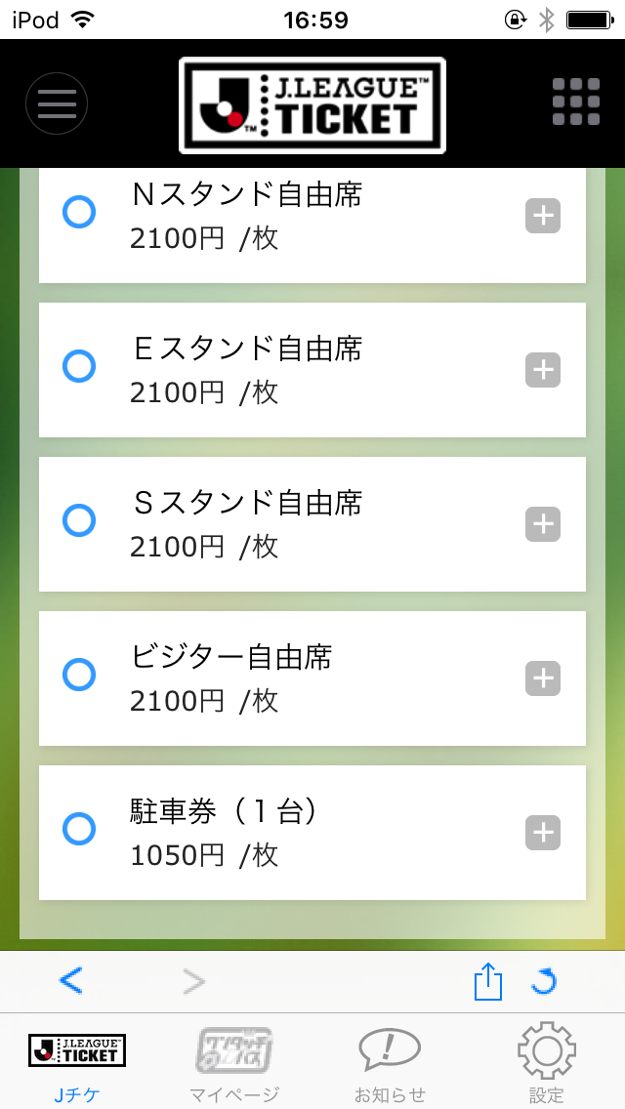Select the Eスタンド自由席 radio button

coord(79,367)
